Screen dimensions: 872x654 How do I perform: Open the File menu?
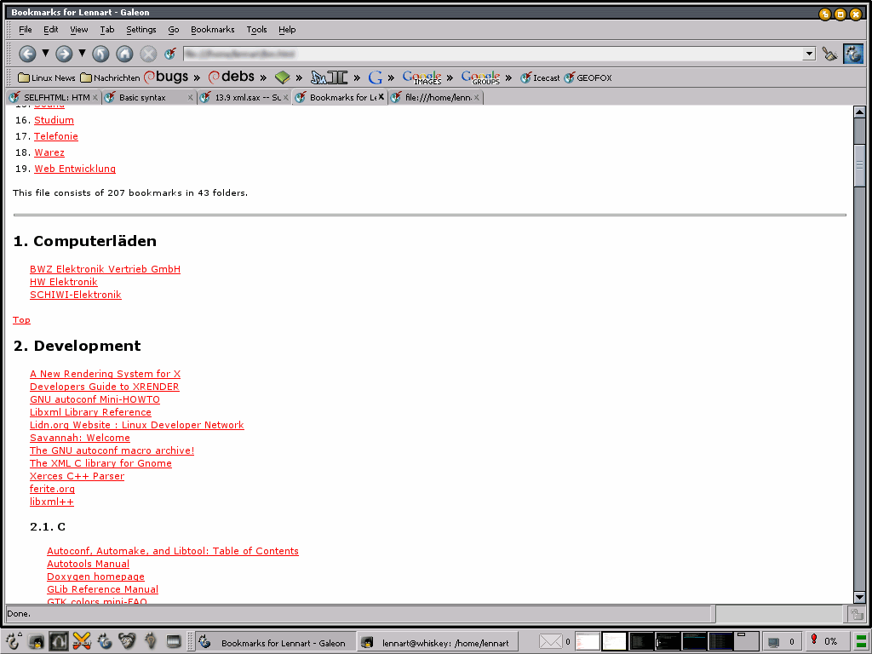pyautogui.click(x=25, y=30)
